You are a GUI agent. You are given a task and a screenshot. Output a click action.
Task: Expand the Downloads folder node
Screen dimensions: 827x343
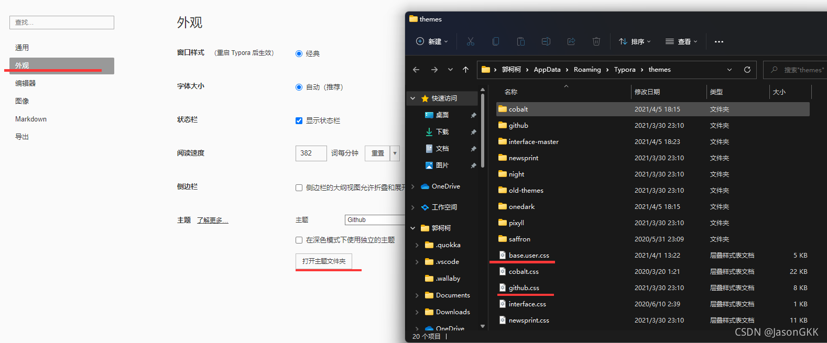417,312
